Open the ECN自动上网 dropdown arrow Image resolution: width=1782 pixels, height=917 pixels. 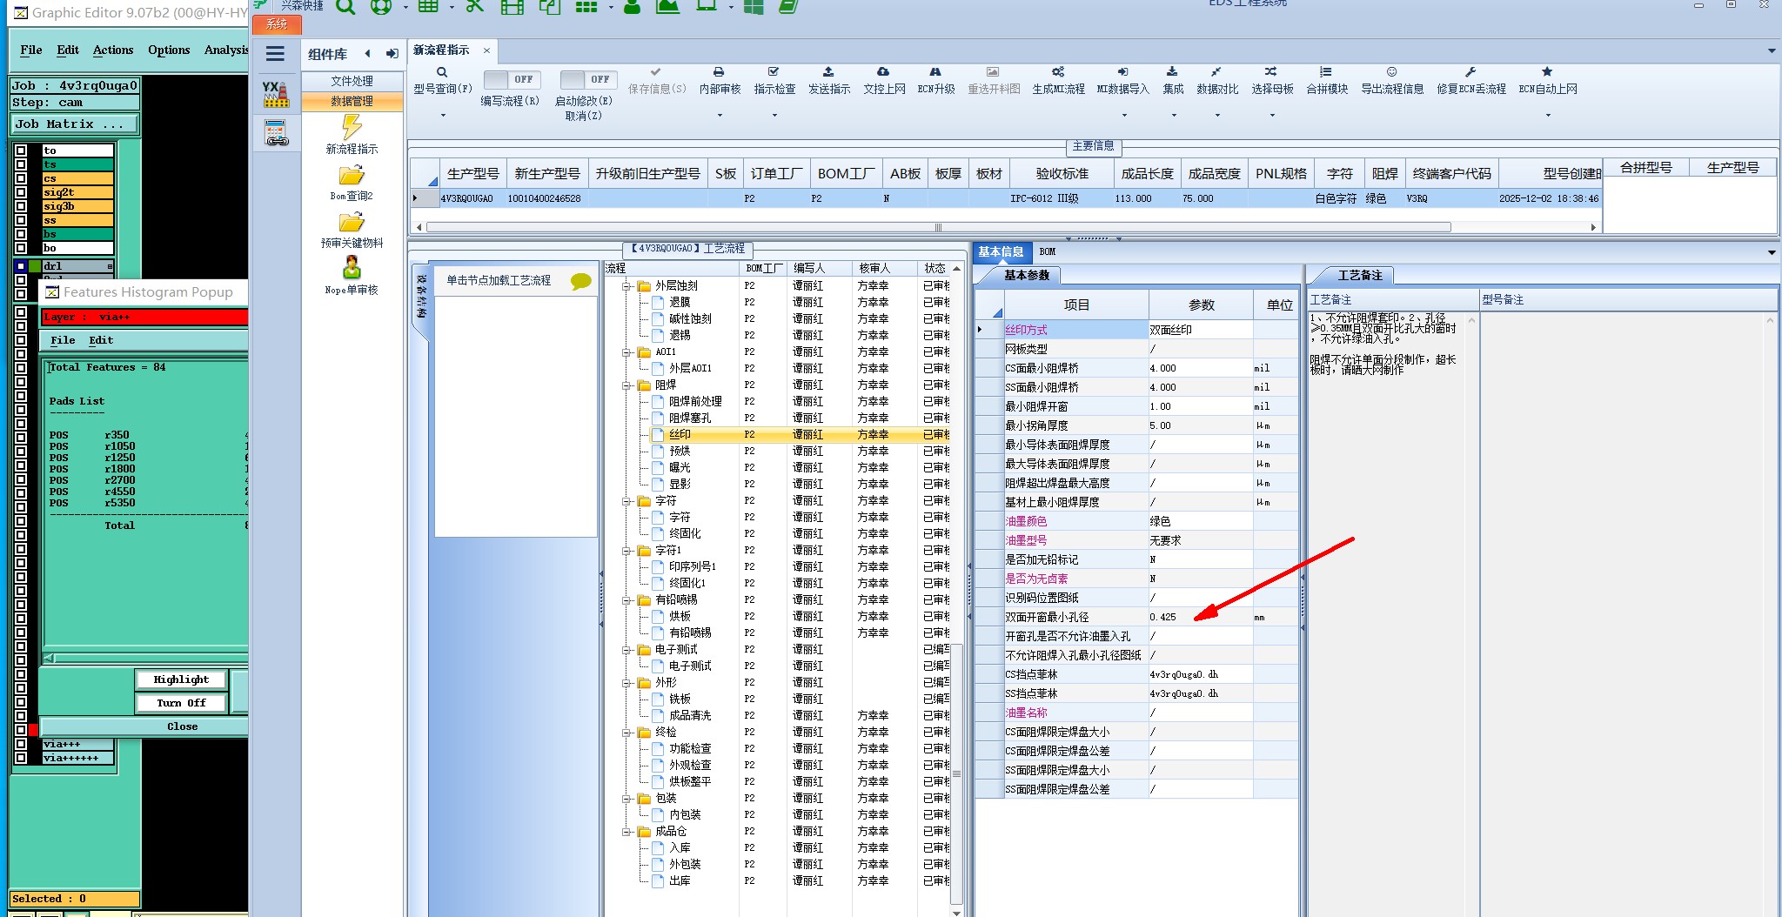coord(1548,115)
